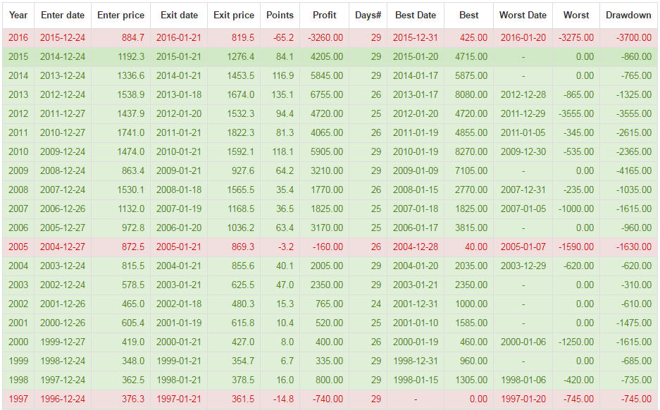Viewport: 660px width, 410px height.
Task: Click the Worst Date column header
Action: [x=523, y=15]
